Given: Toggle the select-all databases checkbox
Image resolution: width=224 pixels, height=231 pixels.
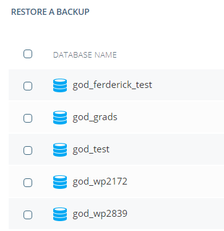Looking at the screenshot, I should 28,54.
